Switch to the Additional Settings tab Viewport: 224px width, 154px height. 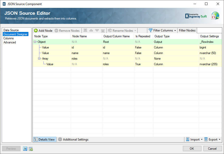click(73, 139)
